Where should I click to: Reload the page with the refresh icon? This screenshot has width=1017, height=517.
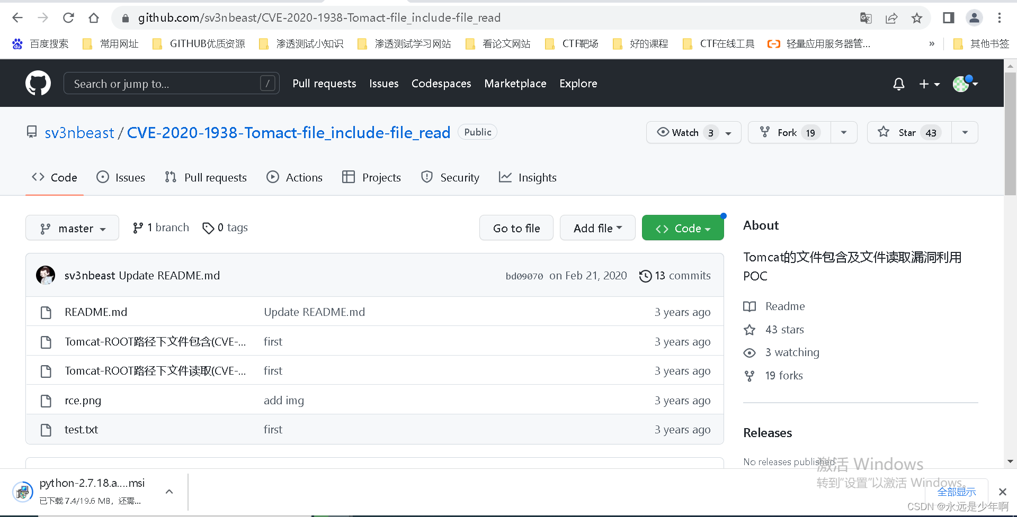(68, 18)
